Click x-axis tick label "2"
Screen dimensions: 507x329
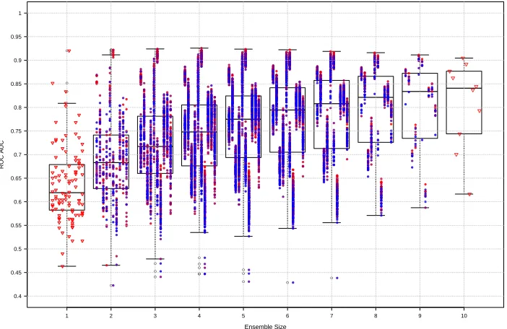pos(111,316)
